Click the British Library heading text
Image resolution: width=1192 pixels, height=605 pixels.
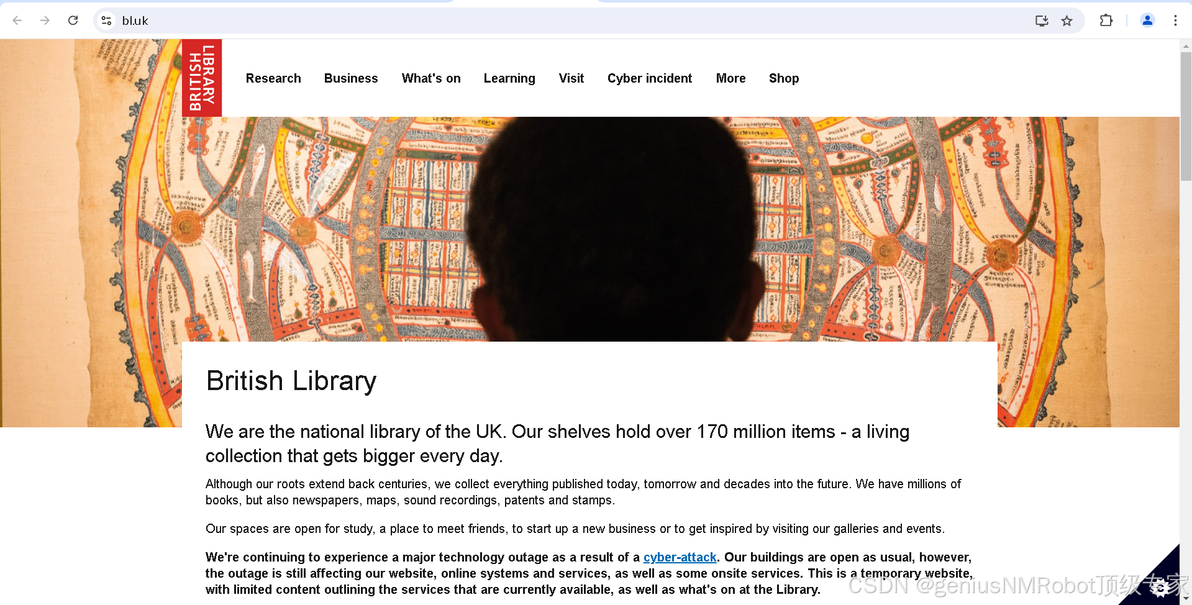291,381
